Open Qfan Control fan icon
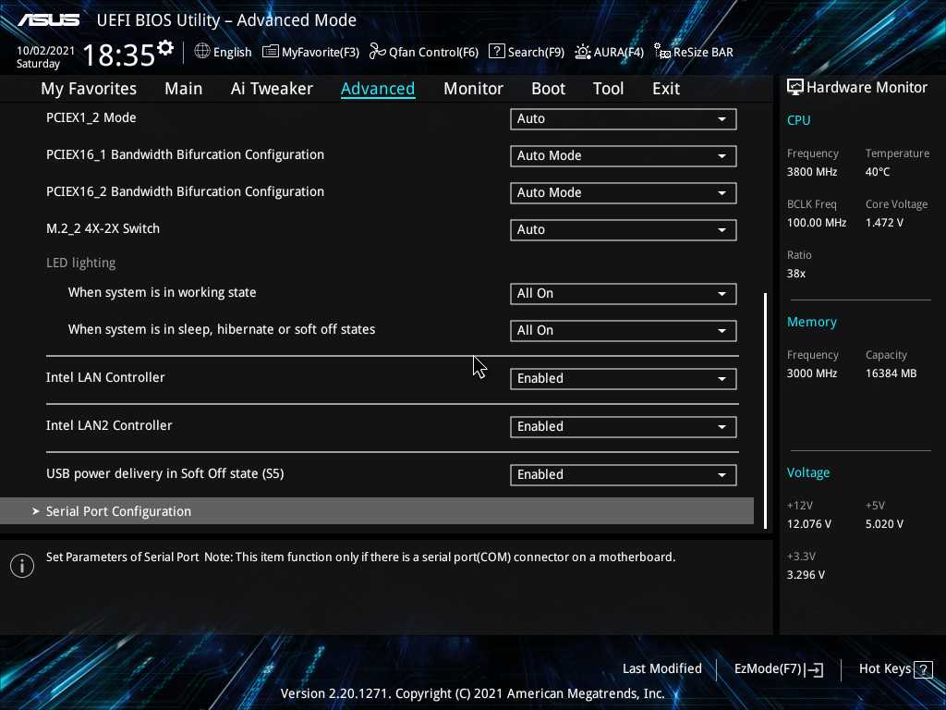Screen dimensions: 946x710 tap(377, 52)
